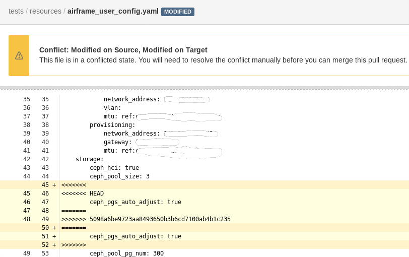Select 'network_address:' on line 35
This screenshot has width=409, height=257.
pyautogui.click(x=132, y=99)
